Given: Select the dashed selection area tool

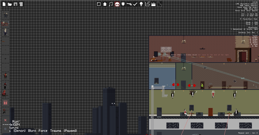Looking at the screenshot, I should pyautogui.click(x=160, y=4).
